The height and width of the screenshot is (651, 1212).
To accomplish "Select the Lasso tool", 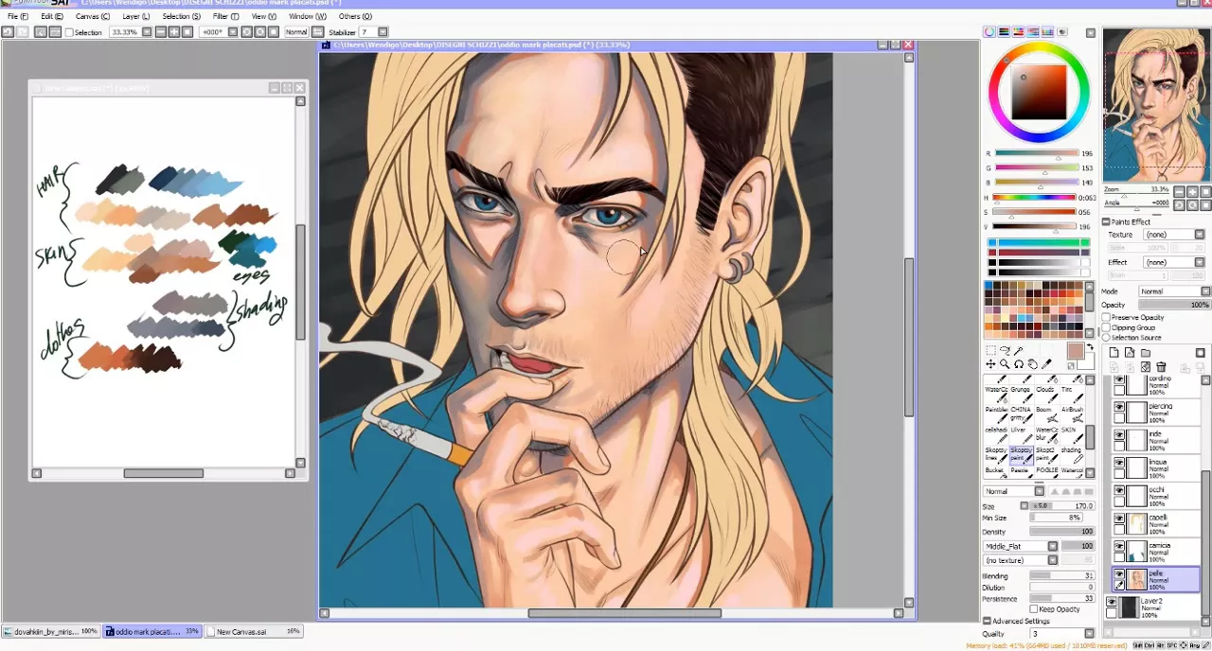I will 1005,350.
